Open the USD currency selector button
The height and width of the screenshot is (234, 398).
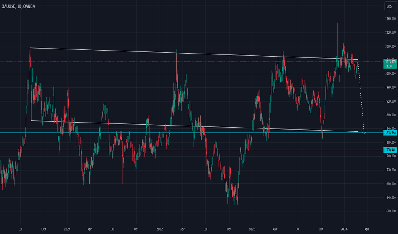(x=391, y=6)
